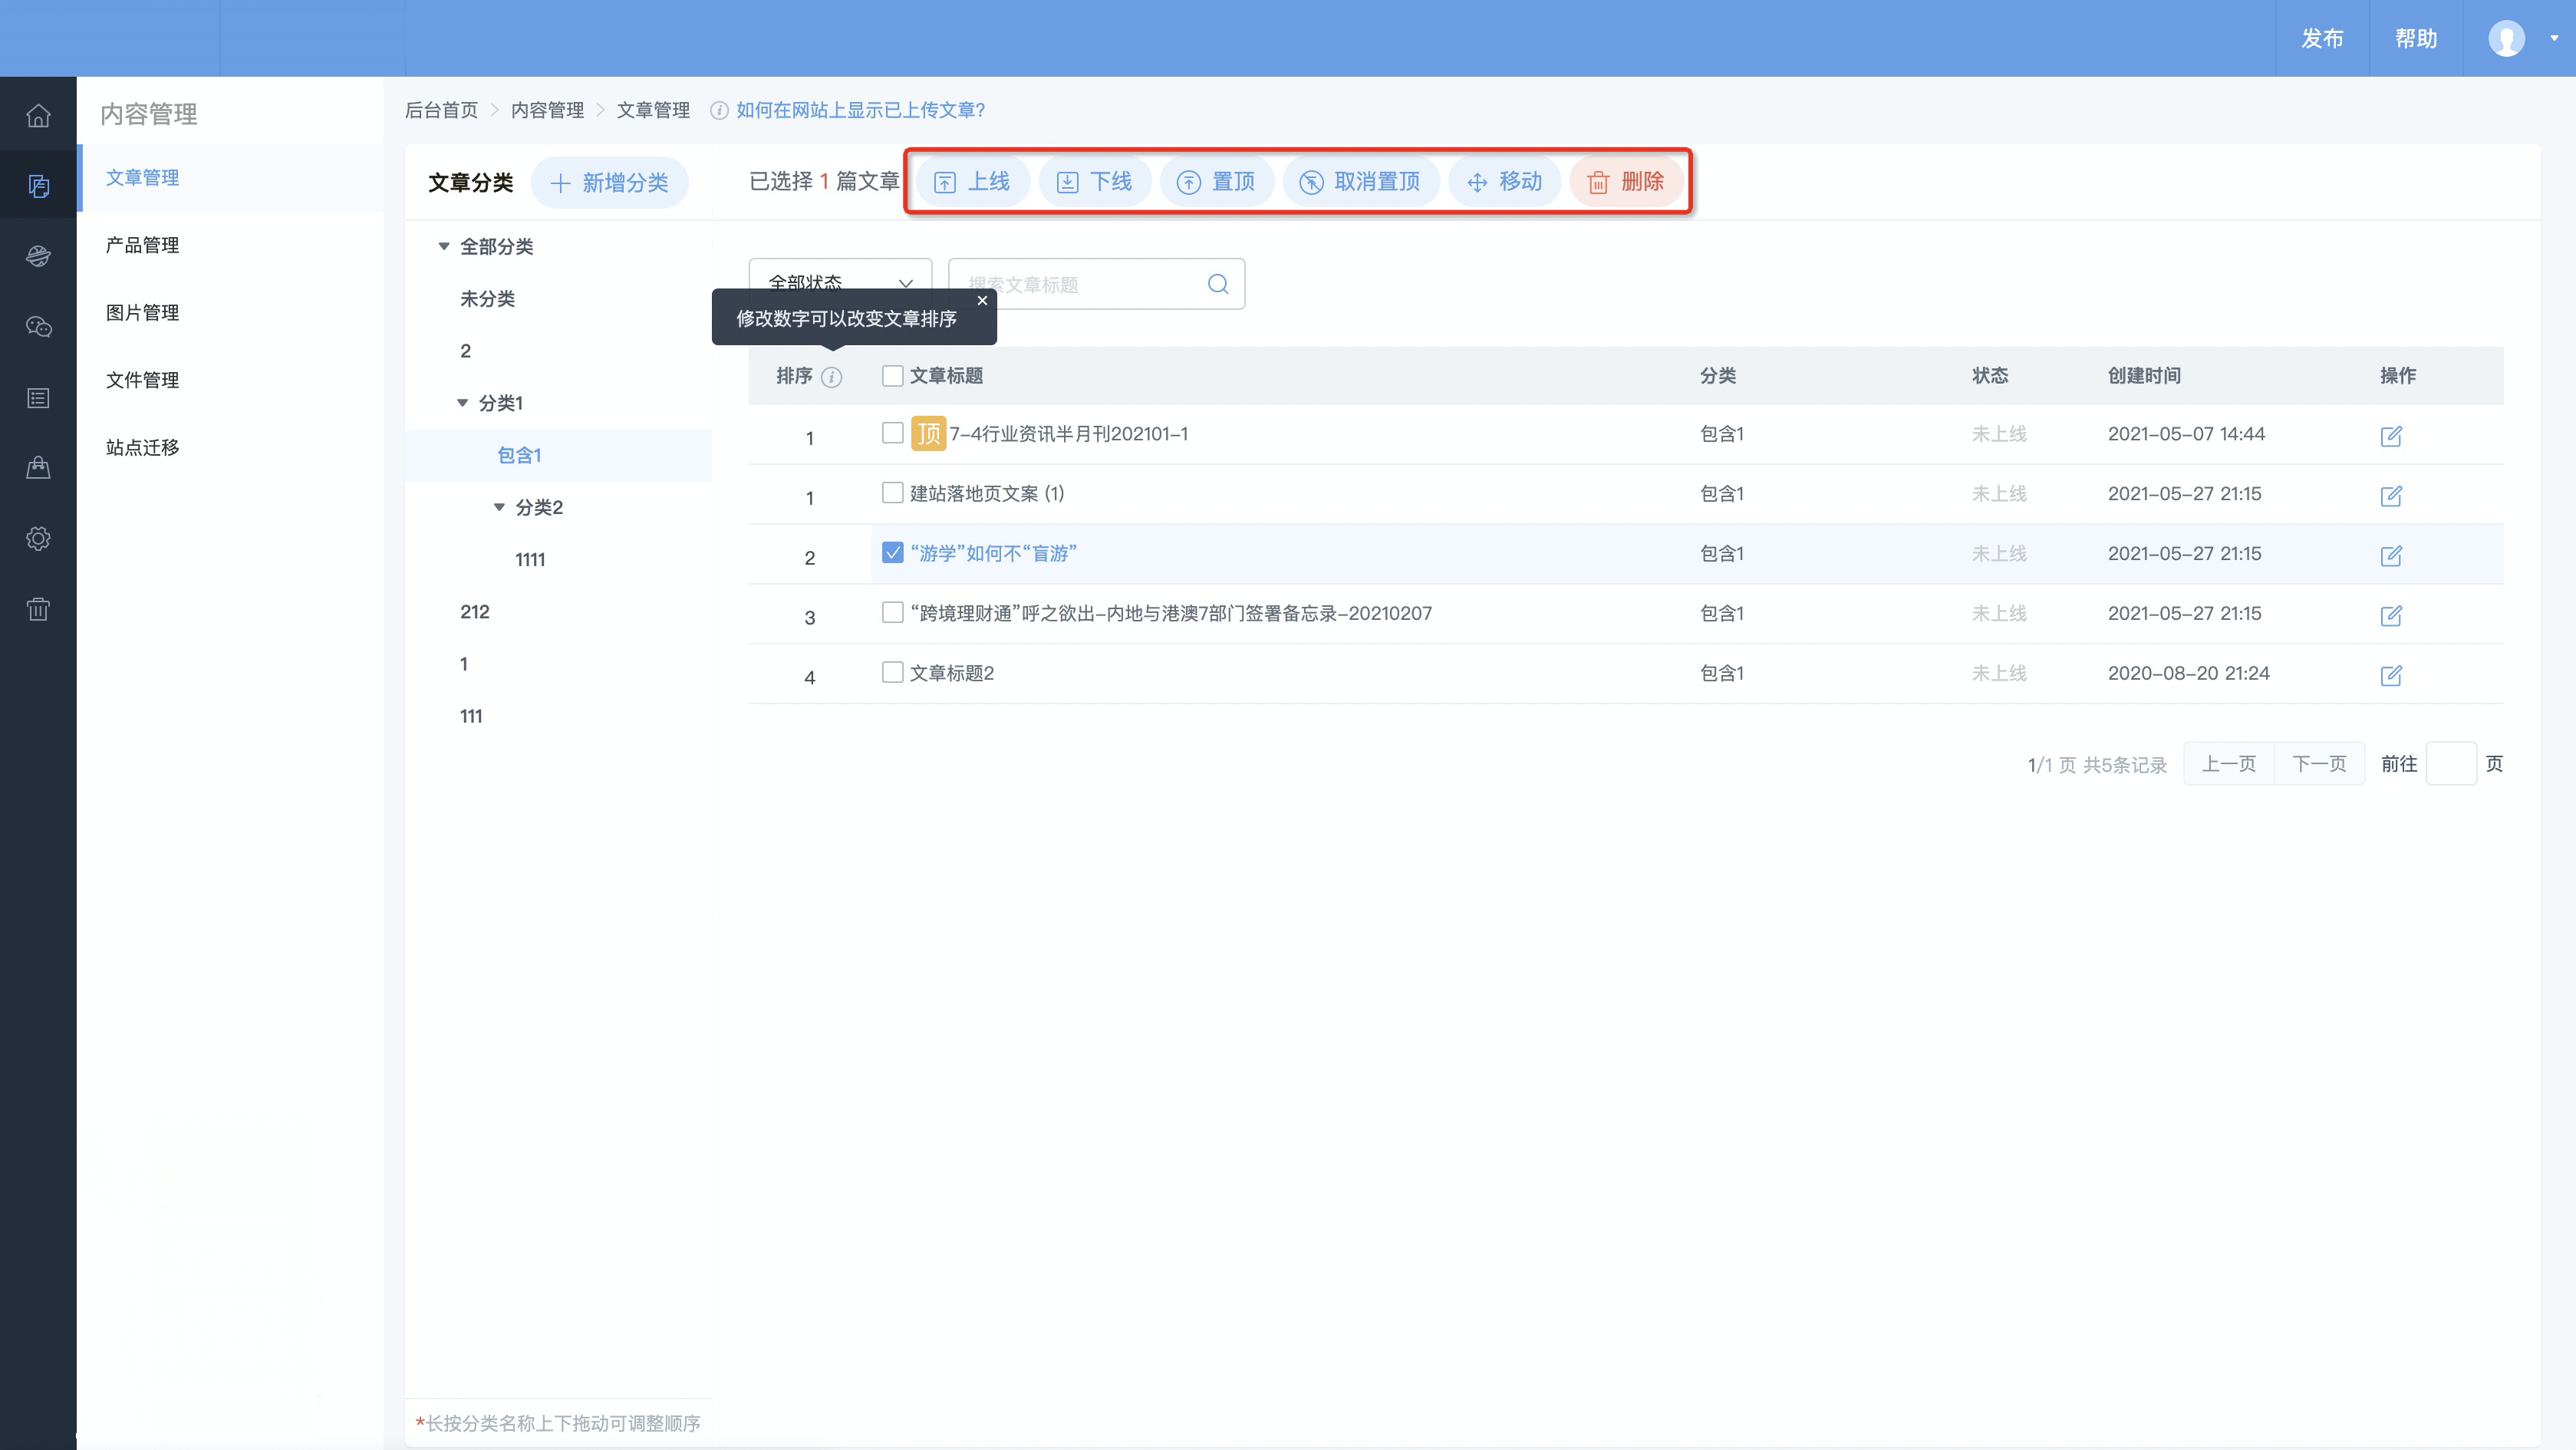Edit the article “跨境理财通”呼之欲出
The width and height of the screenshot is (2576, 1450).
2391,616
